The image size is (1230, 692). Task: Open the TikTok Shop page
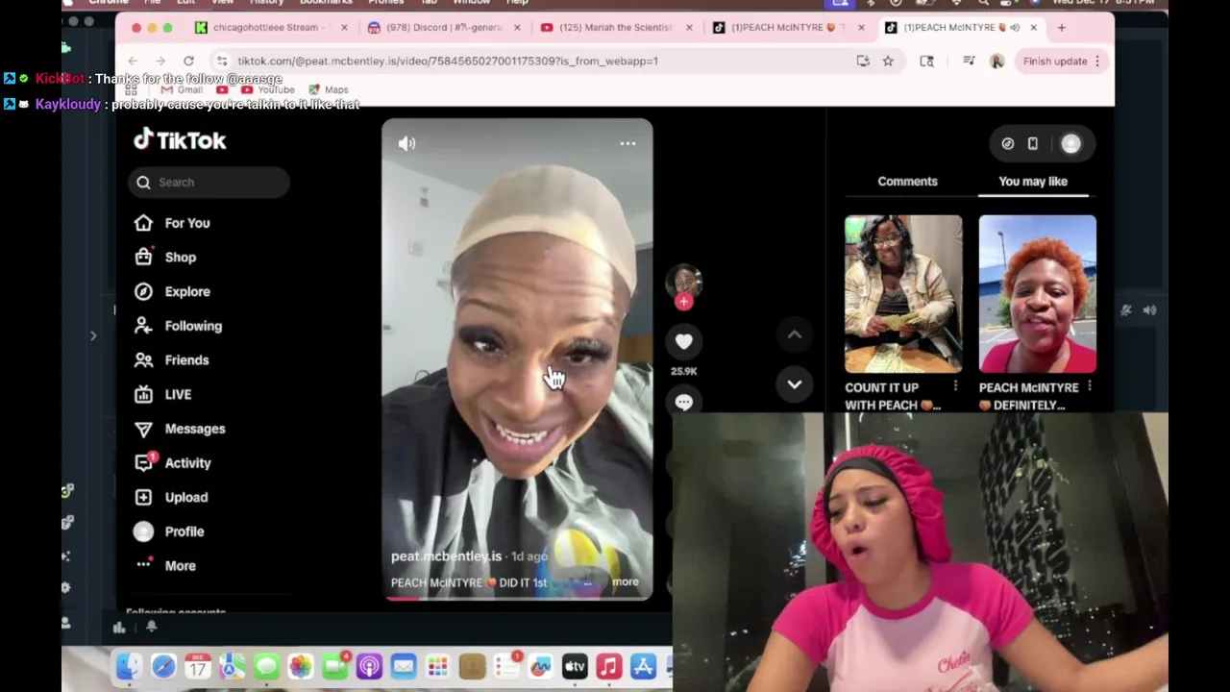pyautogui.click(x=165, y=257)
